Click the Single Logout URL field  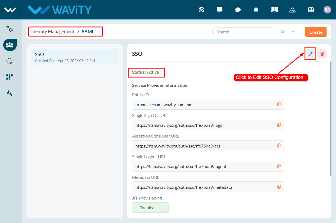208,166
